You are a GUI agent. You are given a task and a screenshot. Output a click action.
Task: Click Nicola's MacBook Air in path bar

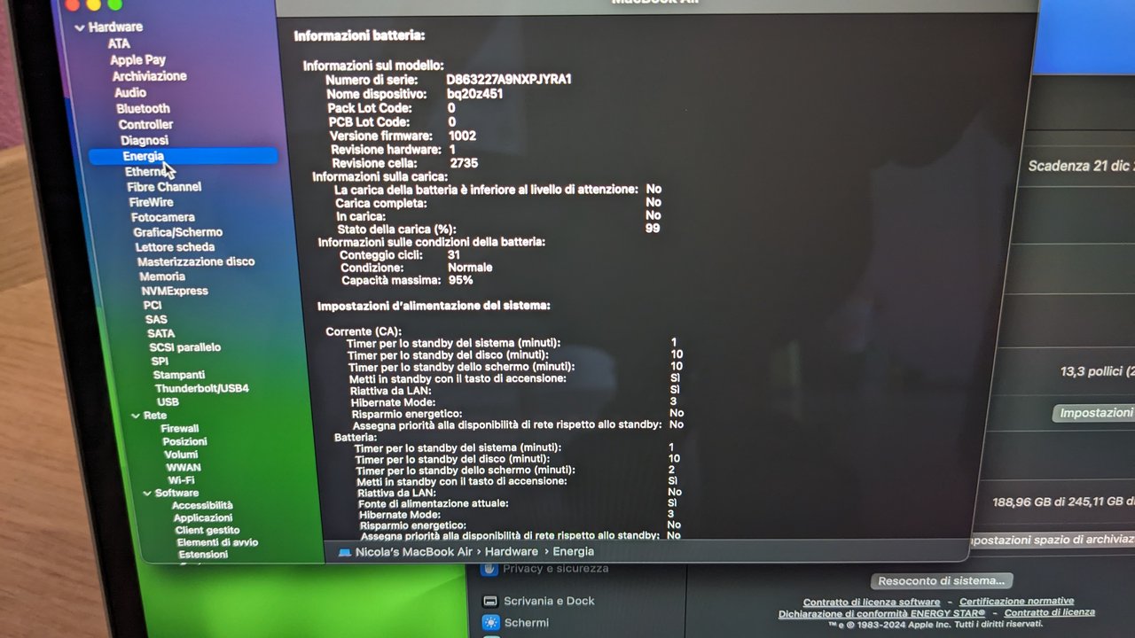413,552
